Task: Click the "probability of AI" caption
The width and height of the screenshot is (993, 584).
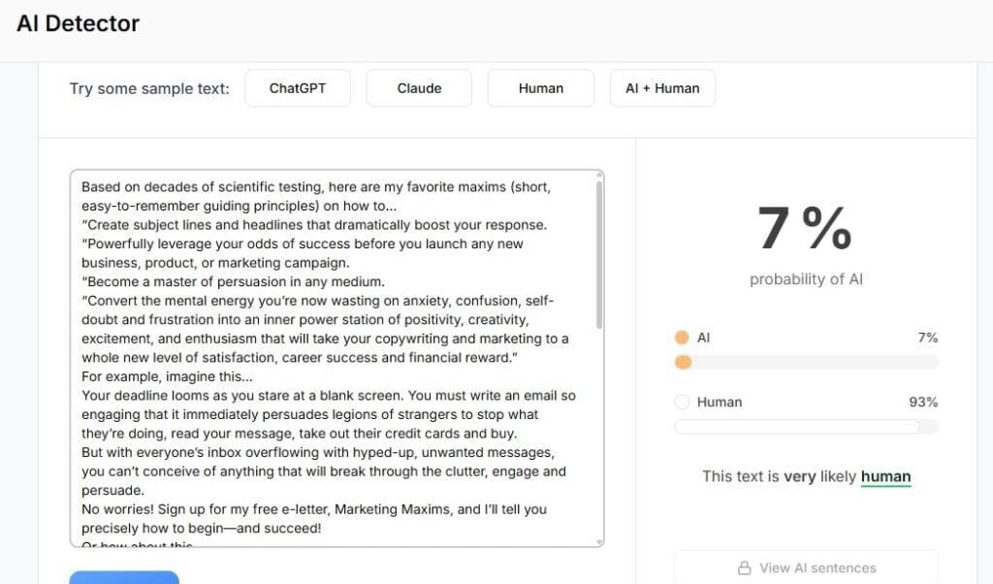Action: (806, 279)
